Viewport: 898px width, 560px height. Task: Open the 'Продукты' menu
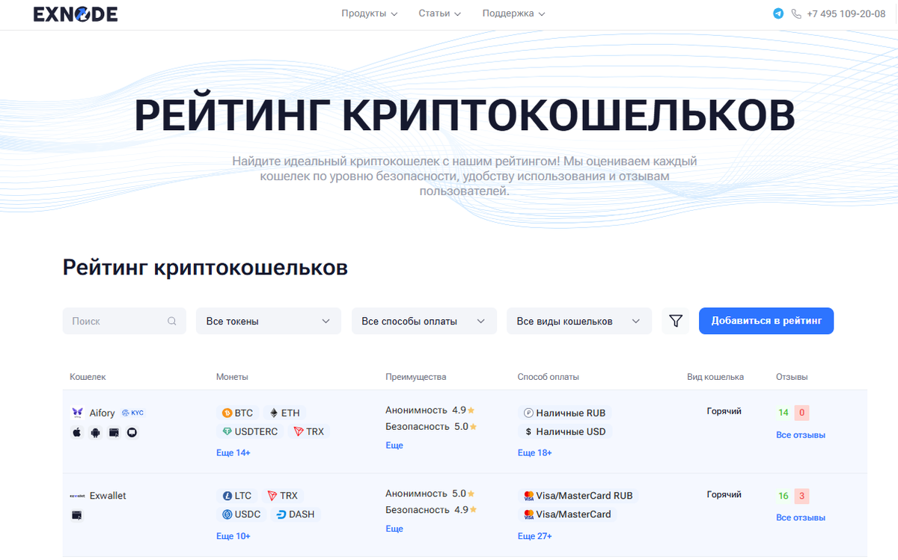point(370,13)
